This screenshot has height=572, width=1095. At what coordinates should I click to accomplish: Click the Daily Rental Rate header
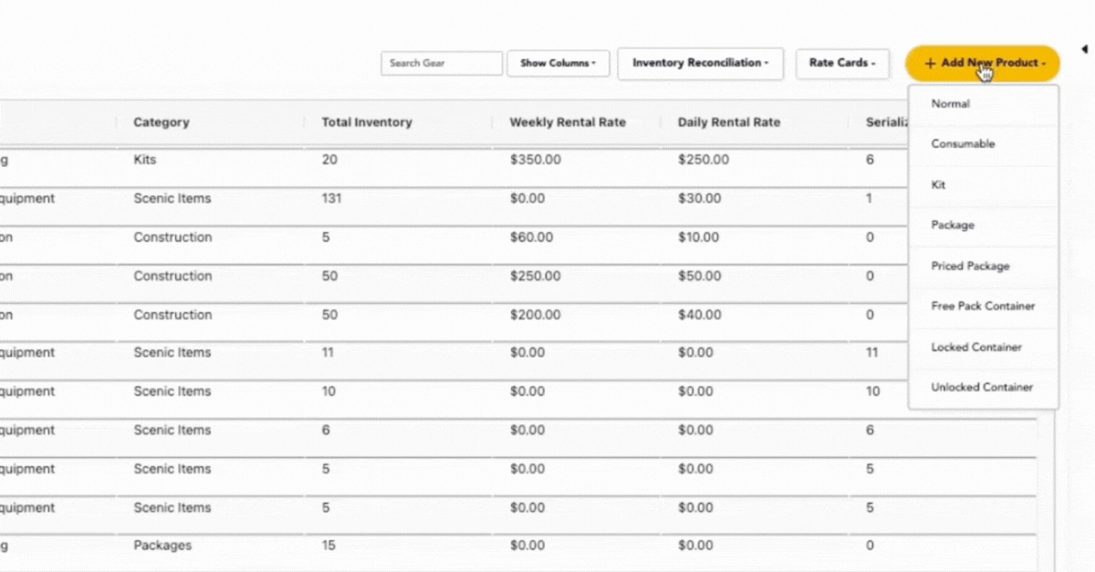coord(729,122)
